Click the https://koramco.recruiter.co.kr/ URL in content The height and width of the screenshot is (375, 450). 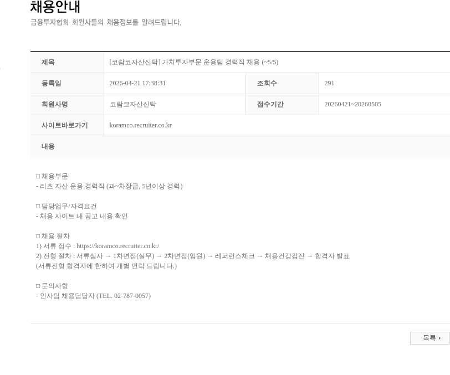118,246
